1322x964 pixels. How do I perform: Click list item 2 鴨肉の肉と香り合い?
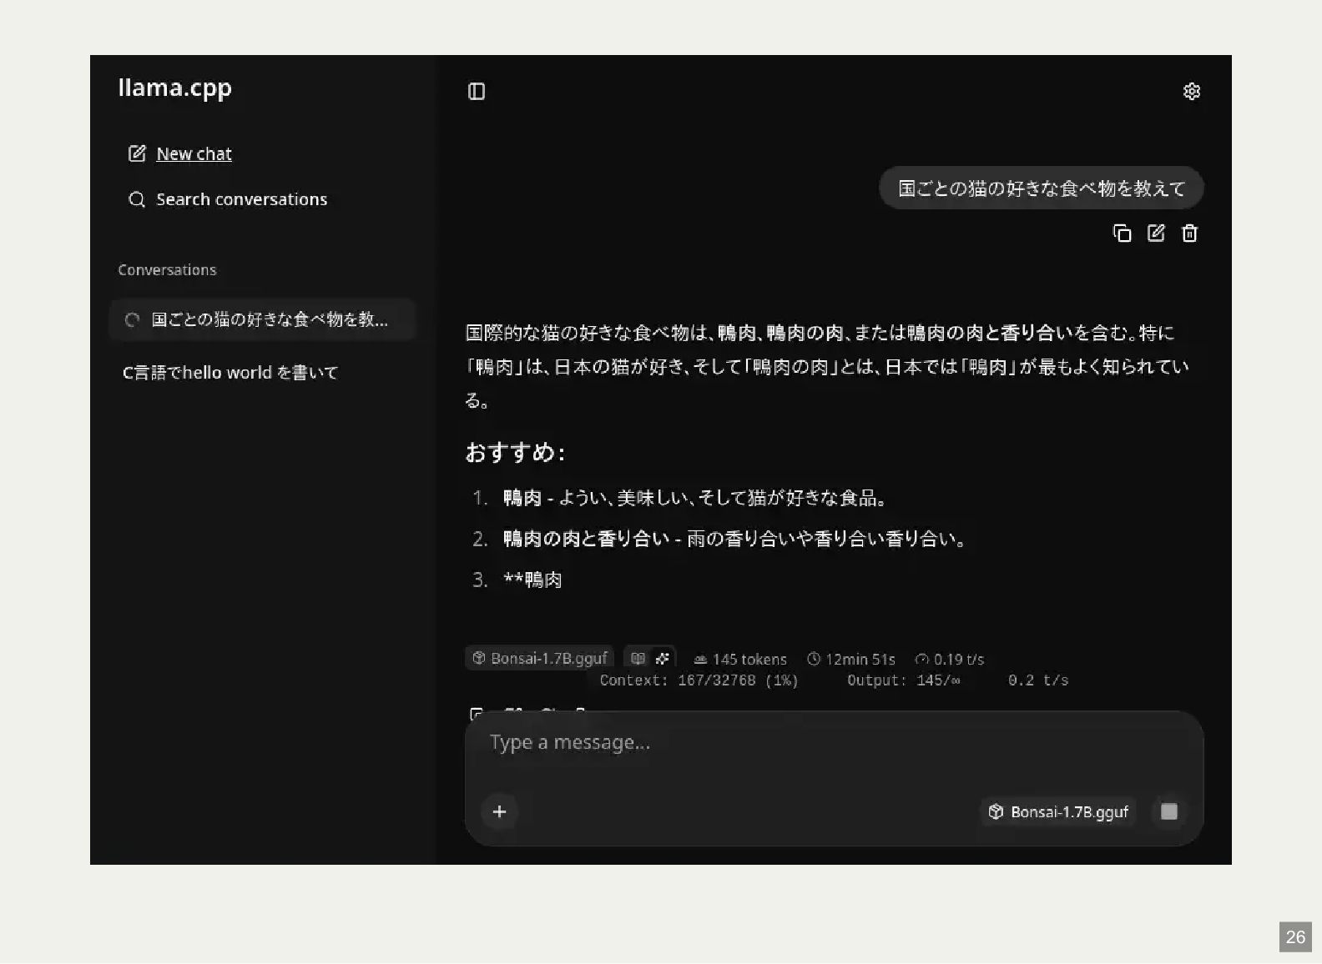735,539
